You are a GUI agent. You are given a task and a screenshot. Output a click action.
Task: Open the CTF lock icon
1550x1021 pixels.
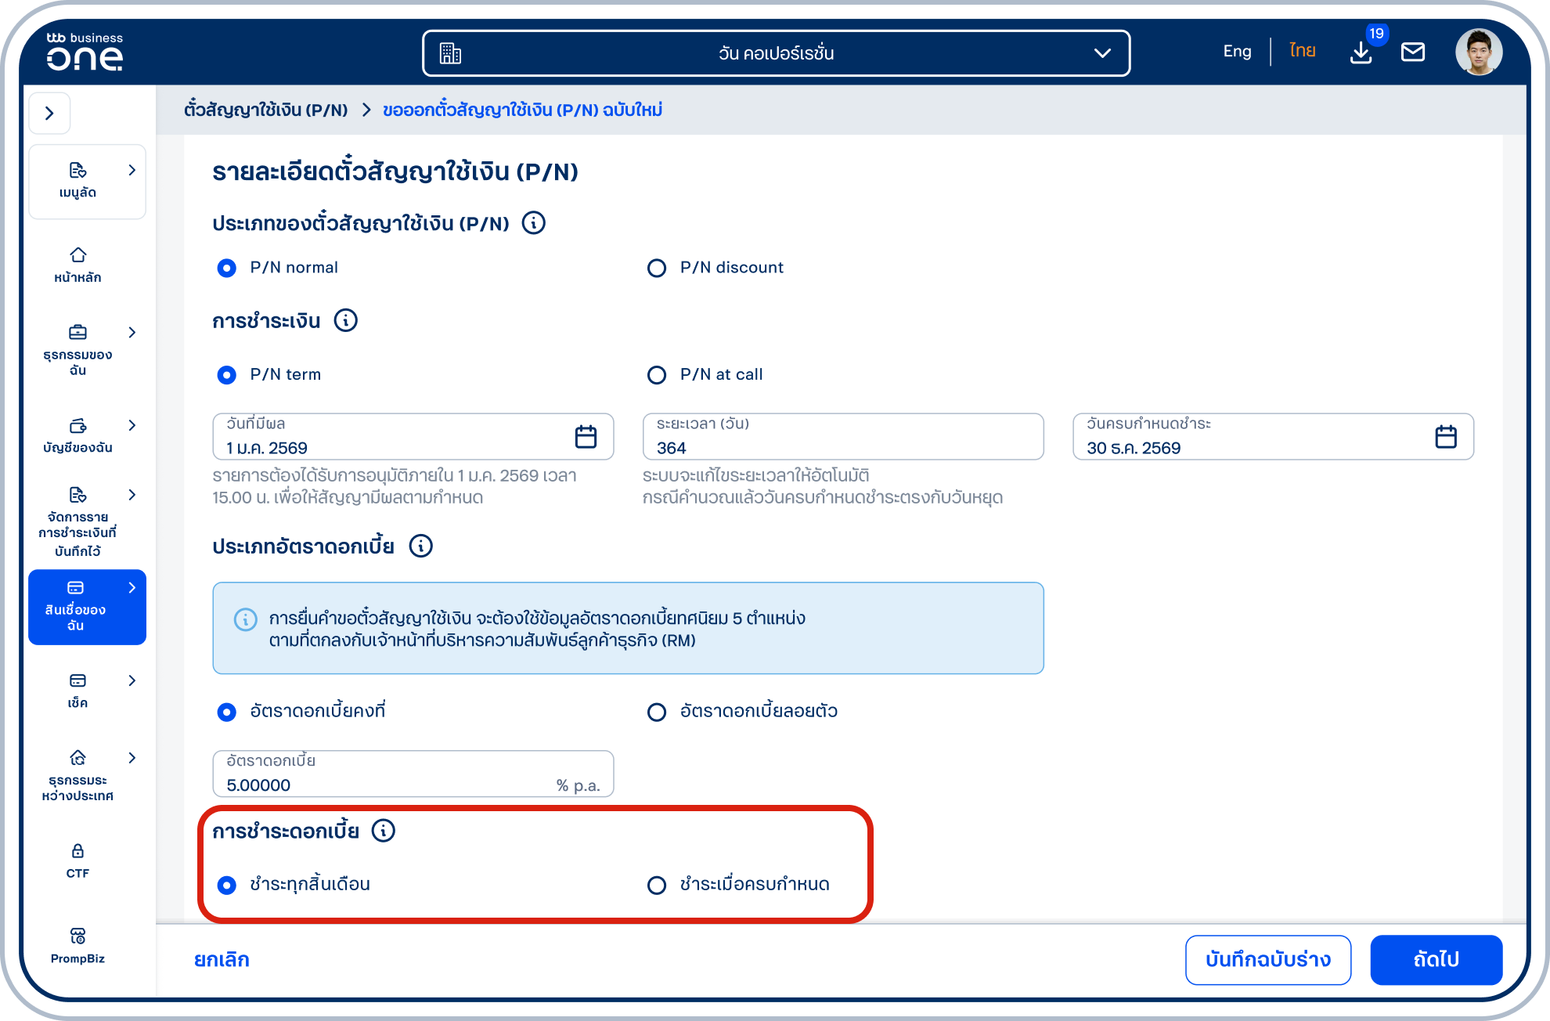click(77, 851)
